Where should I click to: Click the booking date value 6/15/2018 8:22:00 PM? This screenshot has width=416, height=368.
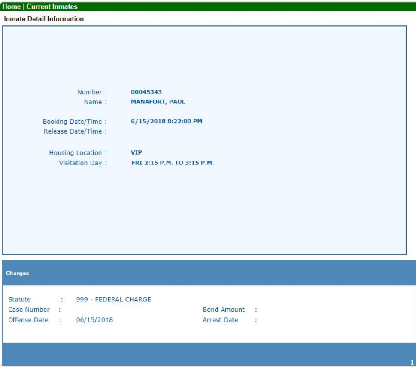tap(166, 121)
